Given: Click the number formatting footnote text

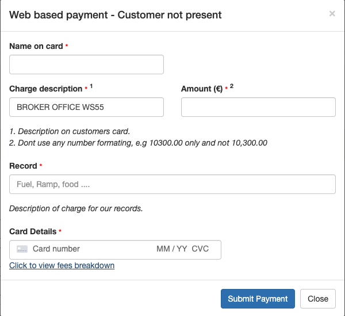Looking at the screenshot, I should [x=138, y=143].
